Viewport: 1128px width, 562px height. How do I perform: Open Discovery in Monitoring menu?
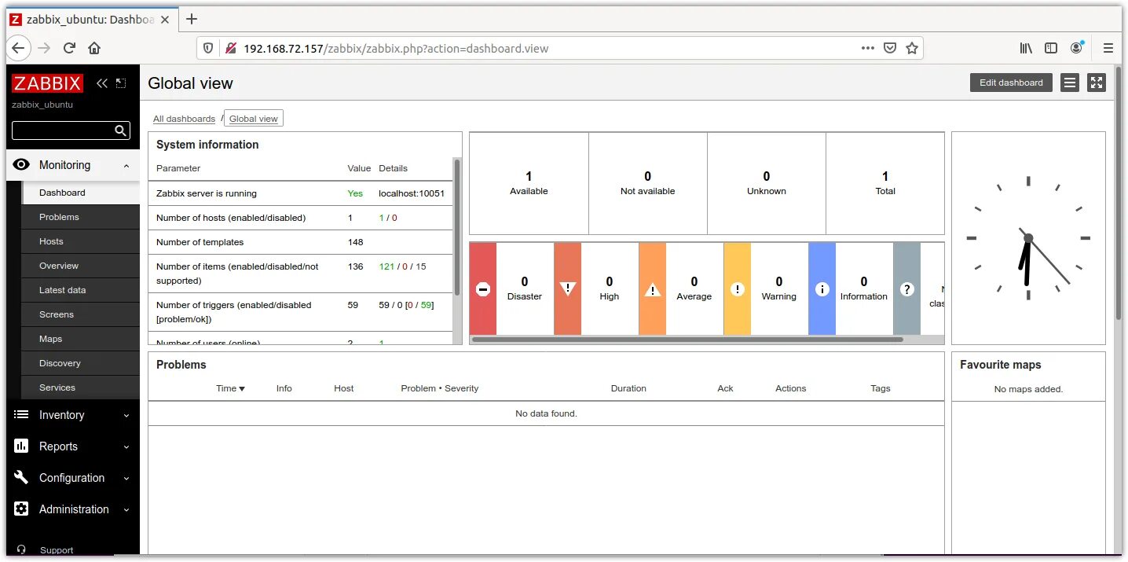tap(81, 363)
